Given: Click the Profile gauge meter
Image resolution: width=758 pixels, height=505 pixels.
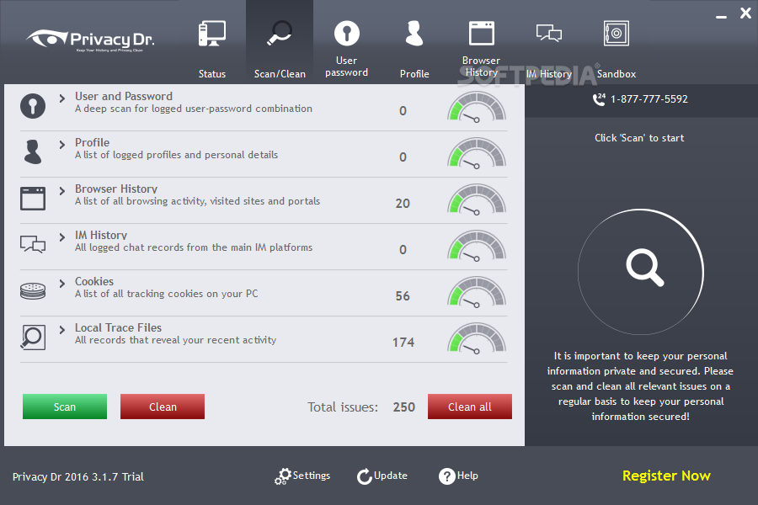Looking at the screenshot, I should (x=477, y=153).
